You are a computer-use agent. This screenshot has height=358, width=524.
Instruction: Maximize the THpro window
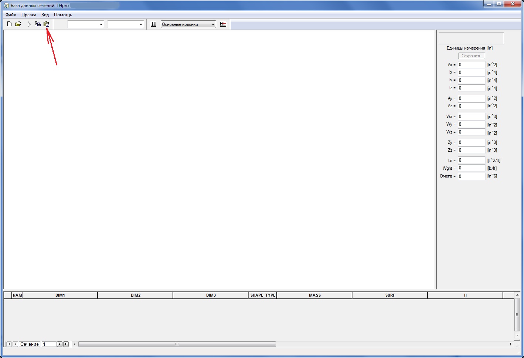(499, 4)
